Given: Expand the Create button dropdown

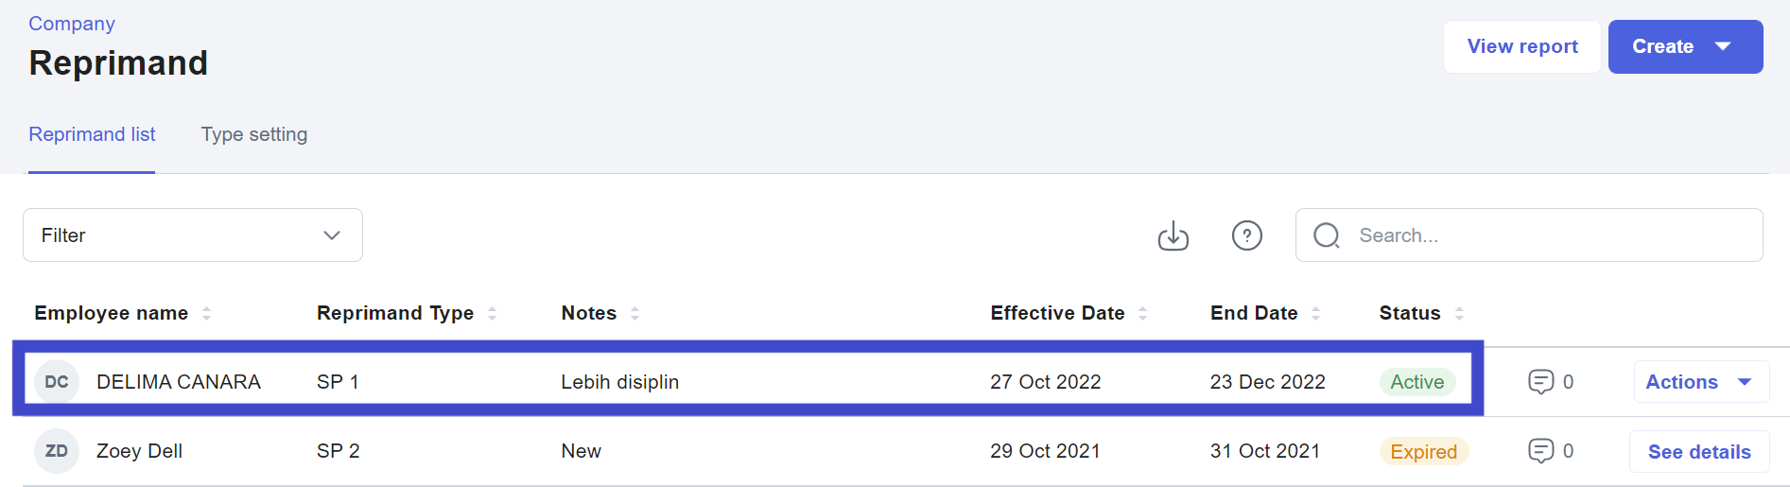Looking at the screenshot, I should 1723,46.
